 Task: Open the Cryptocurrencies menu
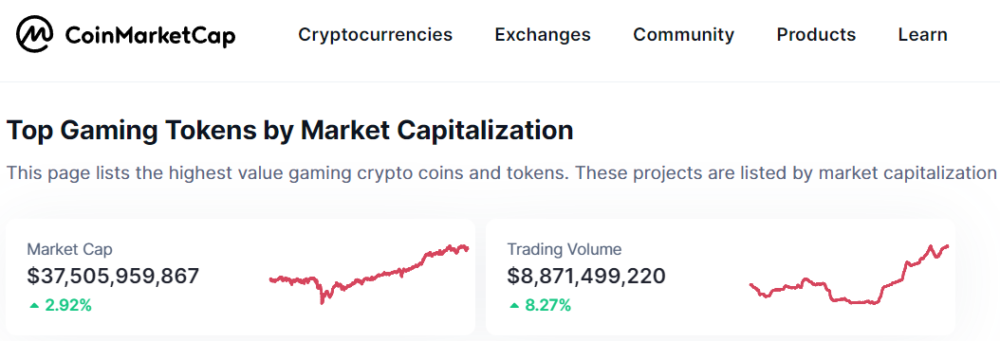(x=375, y=34)
